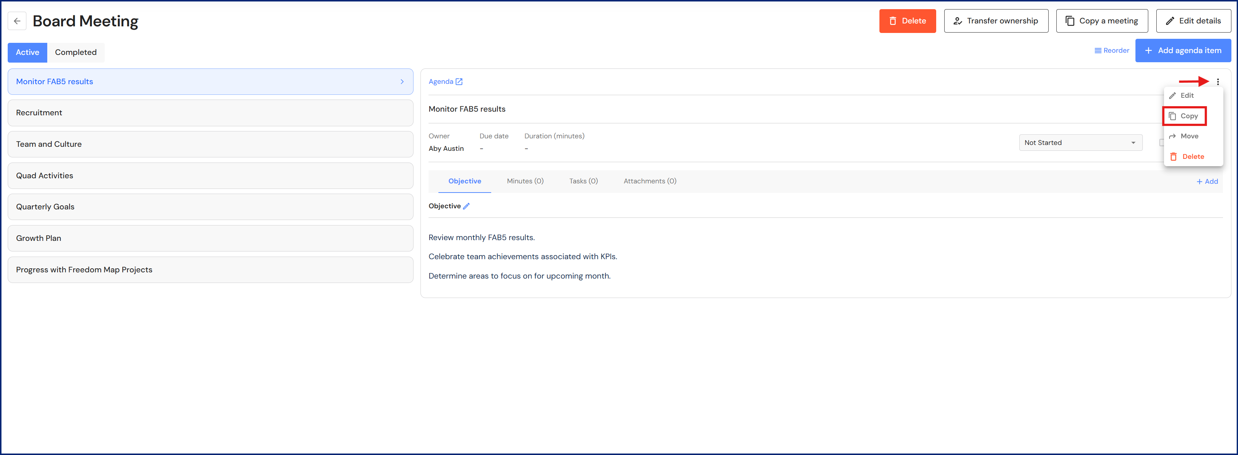Screen dimensions: 1238x455
Task: Open the Minutes (0) tab
Action: (x=525, y=181)
